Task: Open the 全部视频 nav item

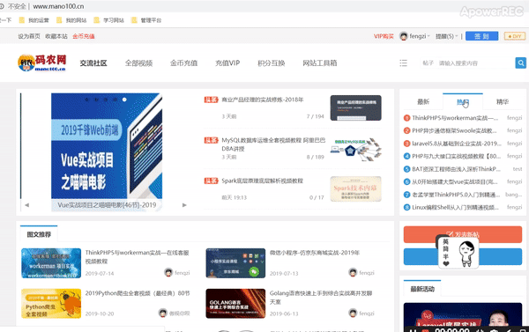Action: 138,63
